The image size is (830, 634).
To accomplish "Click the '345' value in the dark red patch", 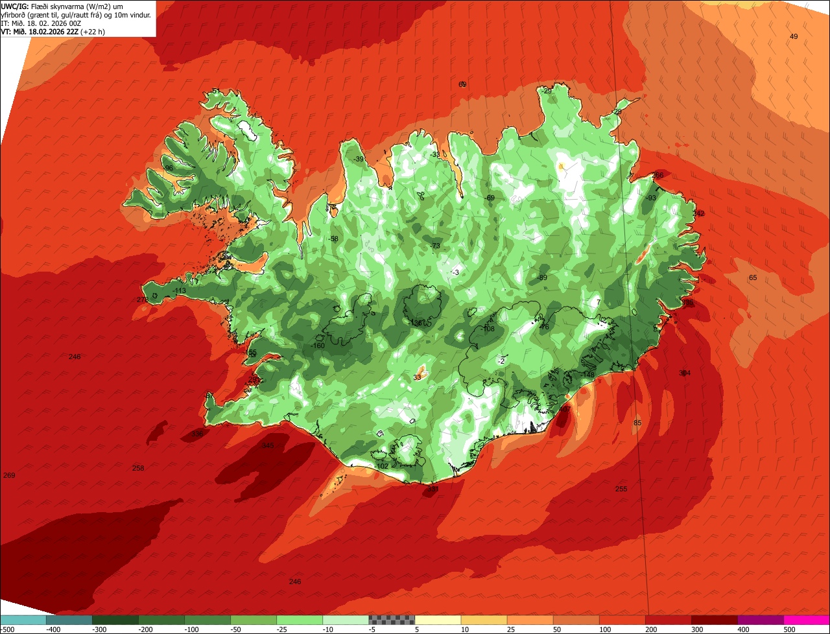I will click(267, 445).
